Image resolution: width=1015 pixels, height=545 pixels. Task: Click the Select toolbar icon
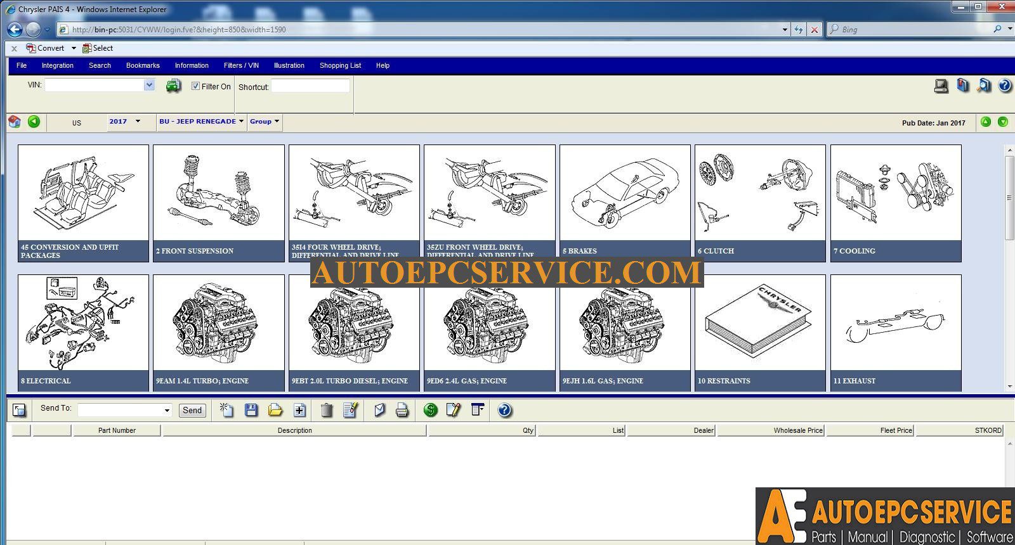click(x=98, y=48)
